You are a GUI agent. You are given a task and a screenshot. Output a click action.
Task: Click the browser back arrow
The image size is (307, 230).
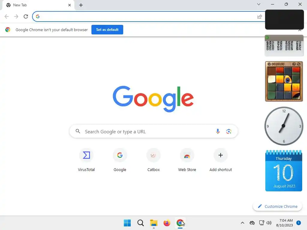[x=7, y=16]
